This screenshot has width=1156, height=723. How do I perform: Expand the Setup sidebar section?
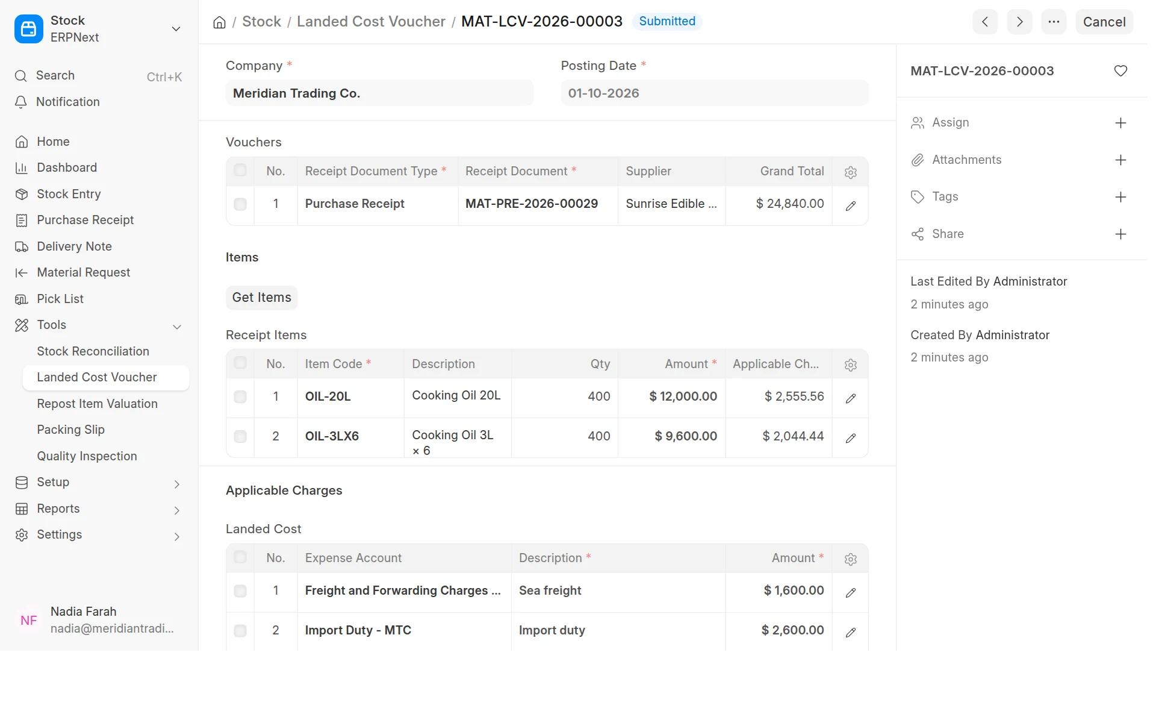pos(177,484)
